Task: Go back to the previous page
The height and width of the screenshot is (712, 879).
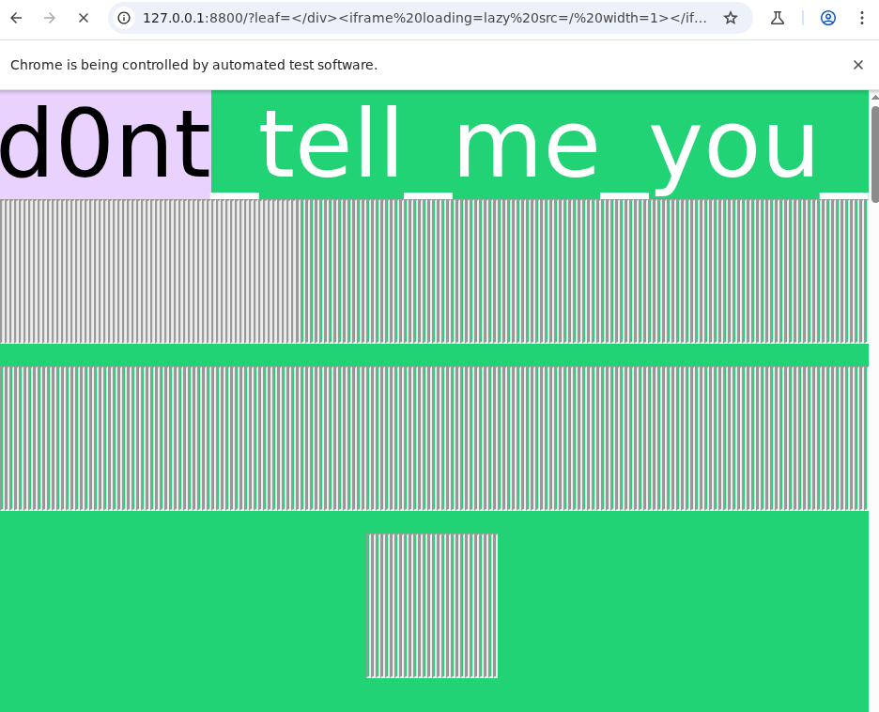Action: point(16,18)
